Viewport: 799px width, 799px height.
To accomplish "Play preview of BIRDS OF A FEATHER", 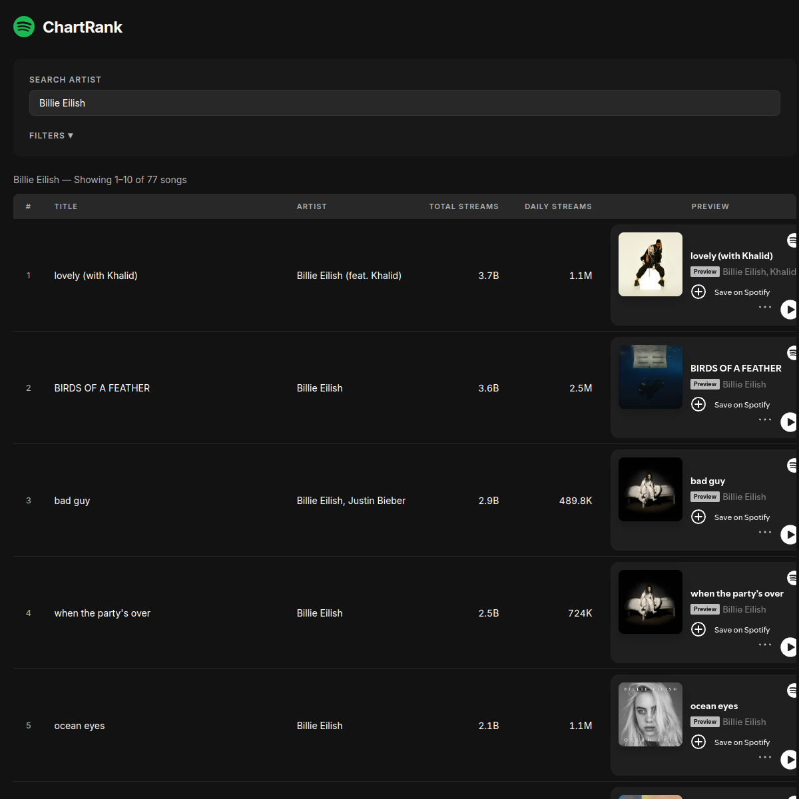I will (789, 422).
